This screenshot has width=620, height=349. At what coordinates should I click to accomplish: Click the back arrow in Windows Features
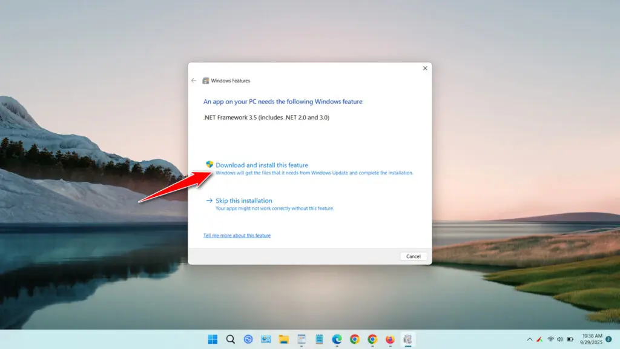(x=194, y=80)
